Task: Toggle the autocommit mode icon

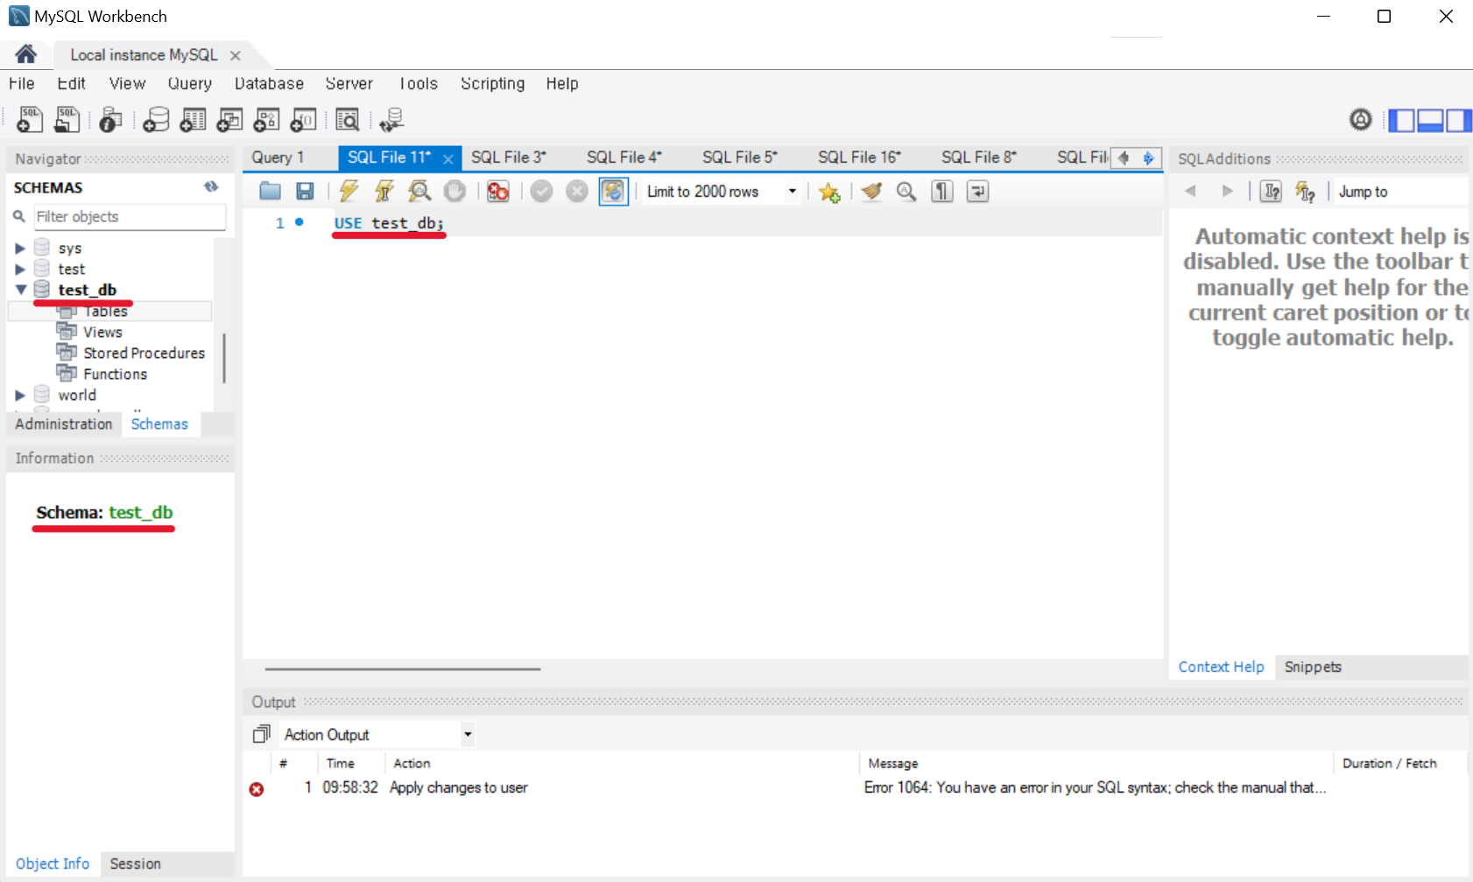Action: click(x=613, y=191)
